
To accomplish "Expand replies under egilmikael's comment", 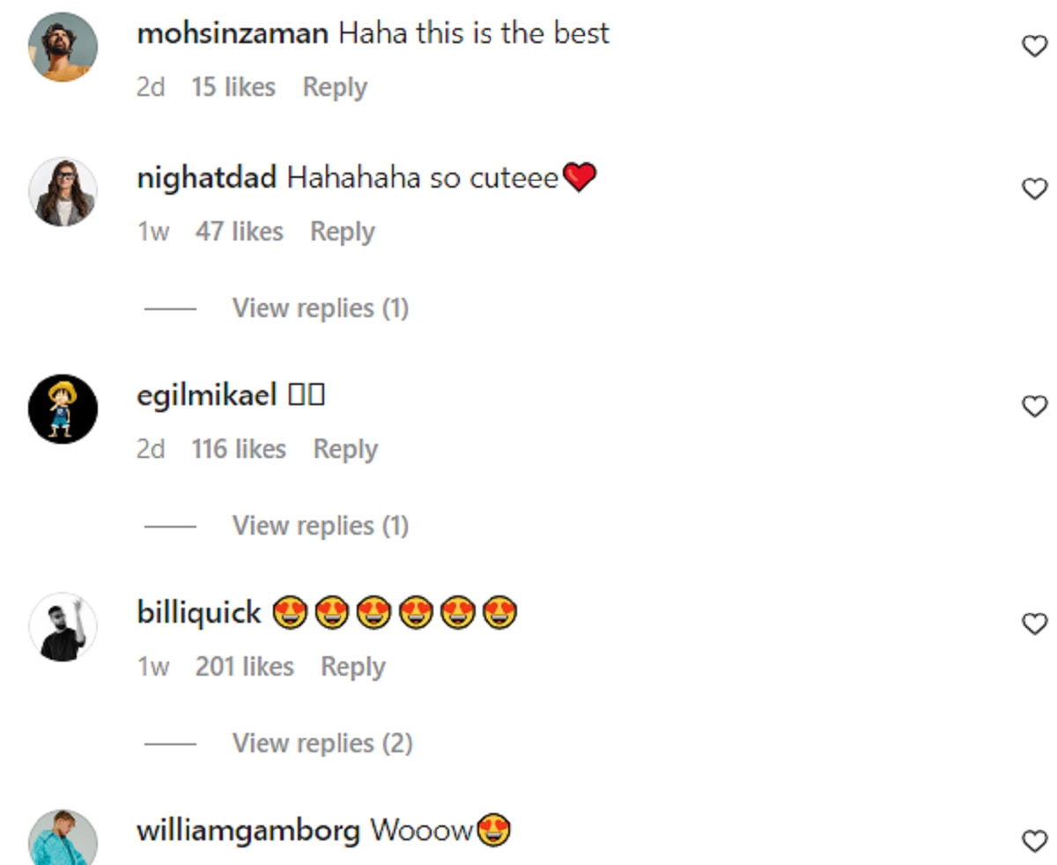I will tap(321, 526).
